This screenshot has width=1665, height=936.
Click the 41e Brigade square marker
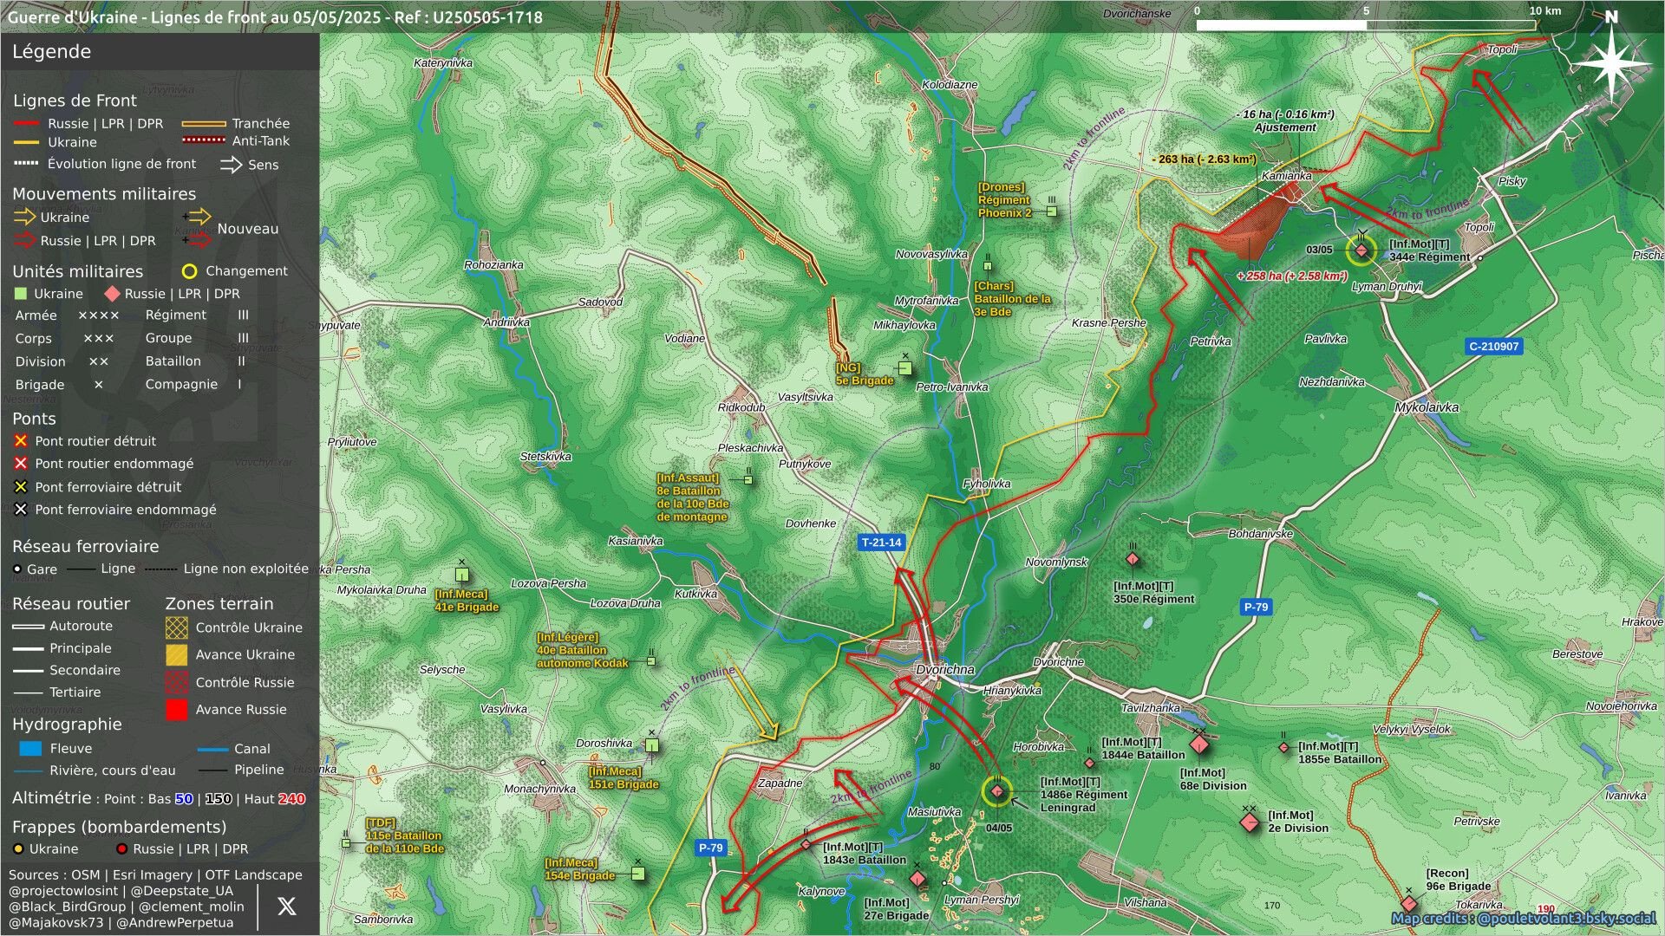pos(462,575)
